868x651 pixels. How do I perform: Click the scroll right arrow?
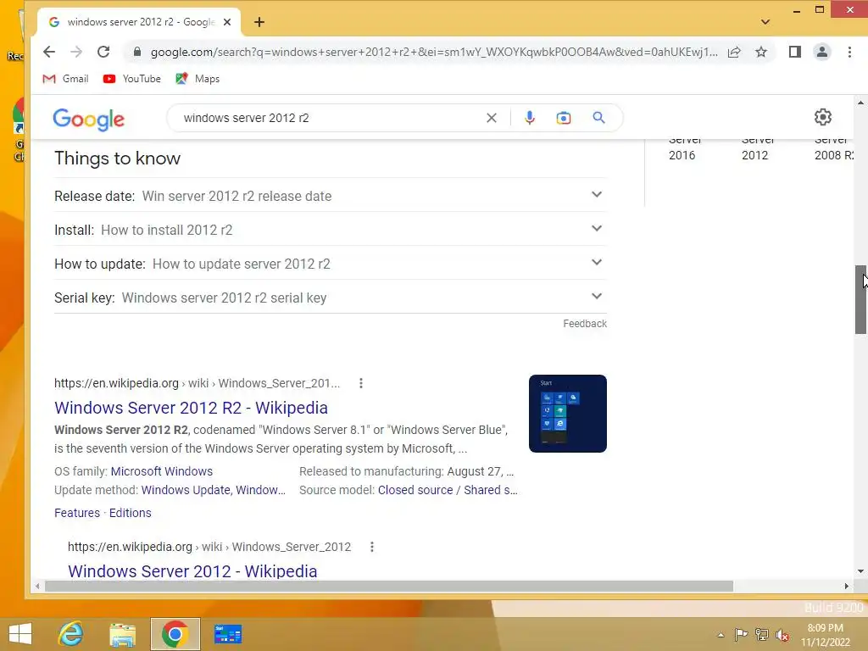pyautogui.click(x=847, y=586)
